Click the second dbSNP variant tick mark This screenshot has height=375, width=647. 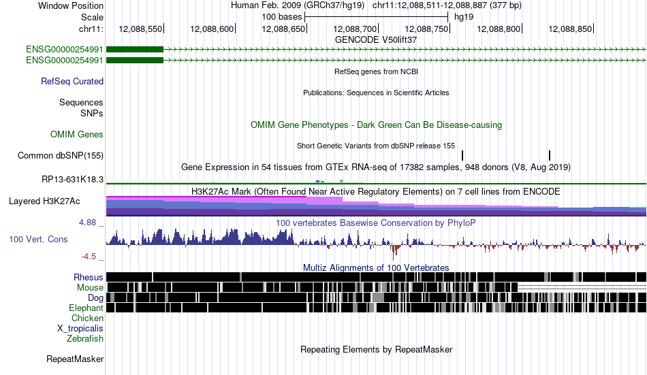[550, 156]
